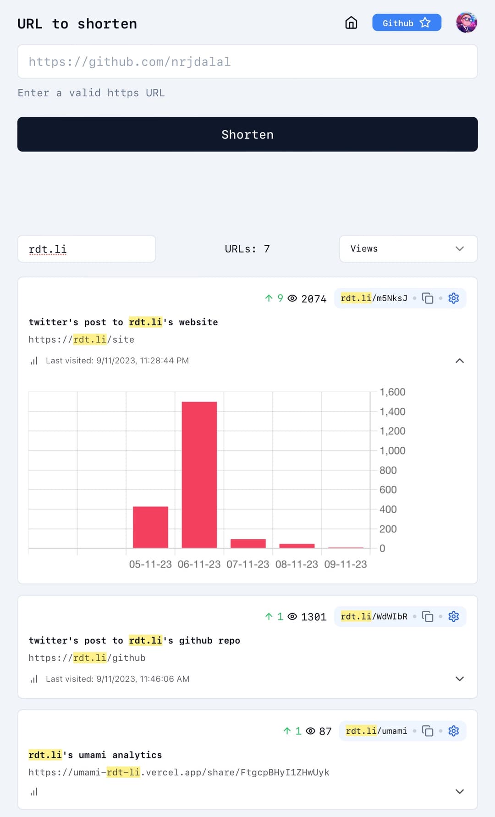The height and width of the screenshot is (817, 495).
Task: Open the Views sort dropdown
Action: click(408, 249)
